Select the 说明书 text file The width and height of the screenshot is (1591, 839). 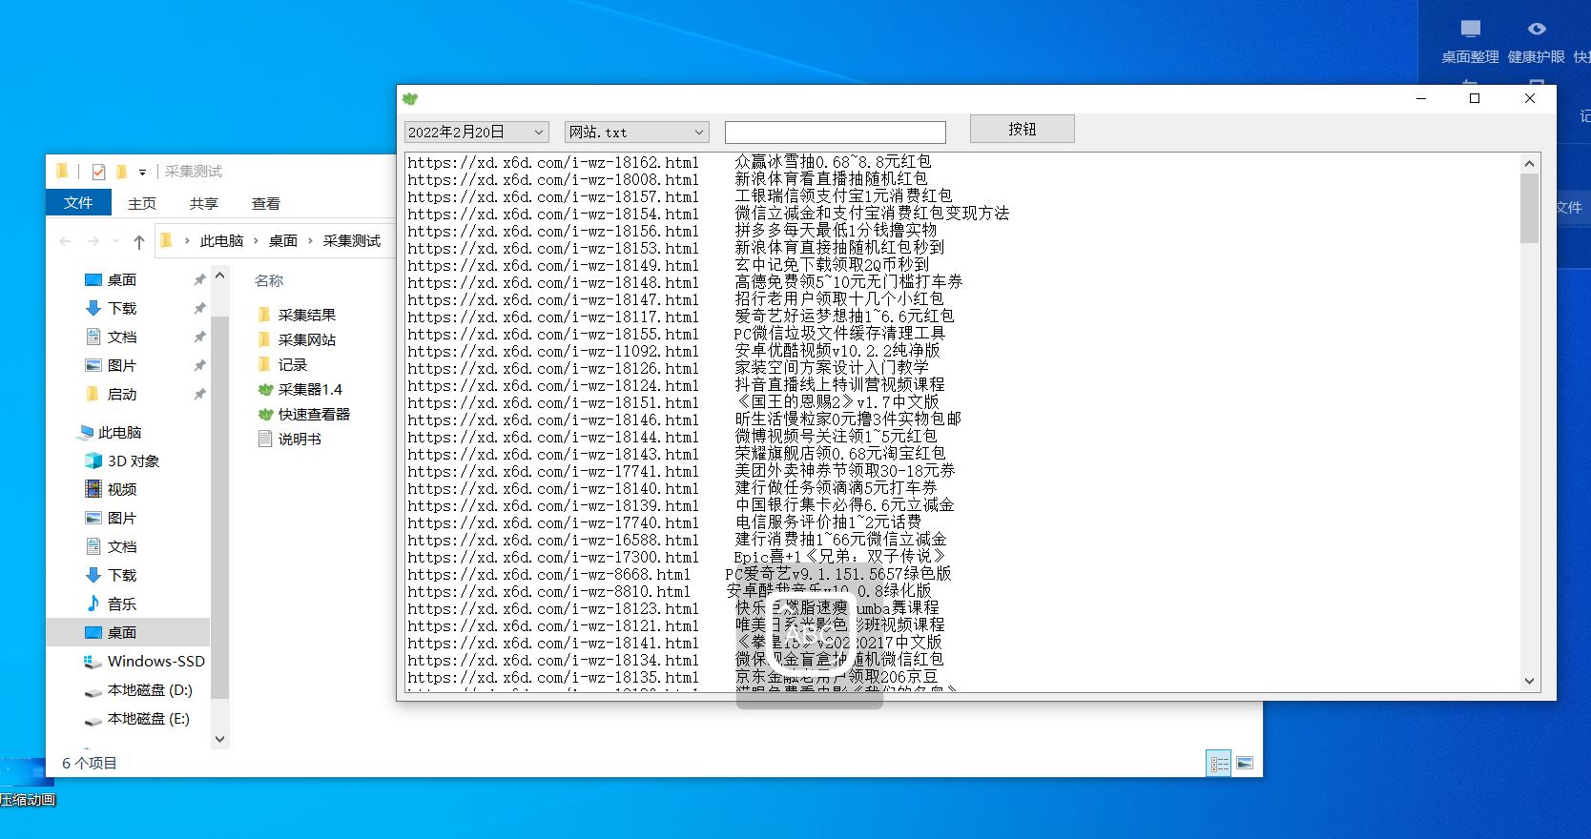point(290,439)
